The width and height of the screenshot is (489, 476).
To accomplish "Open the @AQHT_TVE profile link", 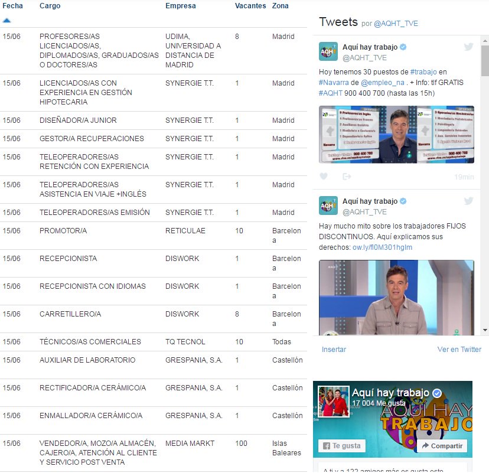I will (x=366, y=57).
